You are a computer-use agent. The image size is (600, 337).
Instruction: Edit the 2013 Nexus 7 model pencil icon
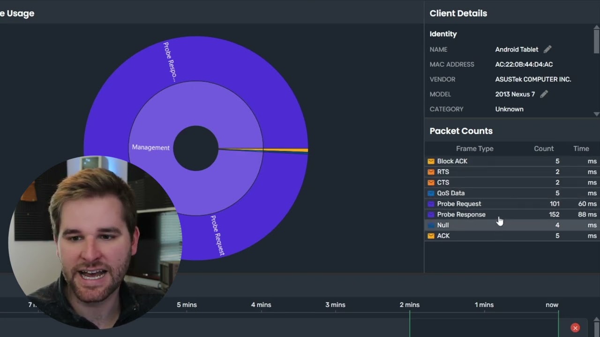click(544, 94)
